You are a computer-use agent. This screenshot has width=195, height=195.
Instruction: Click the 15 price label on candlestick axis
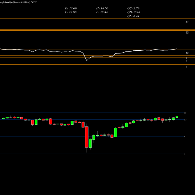pyautogui.click(x=185, y=113)
